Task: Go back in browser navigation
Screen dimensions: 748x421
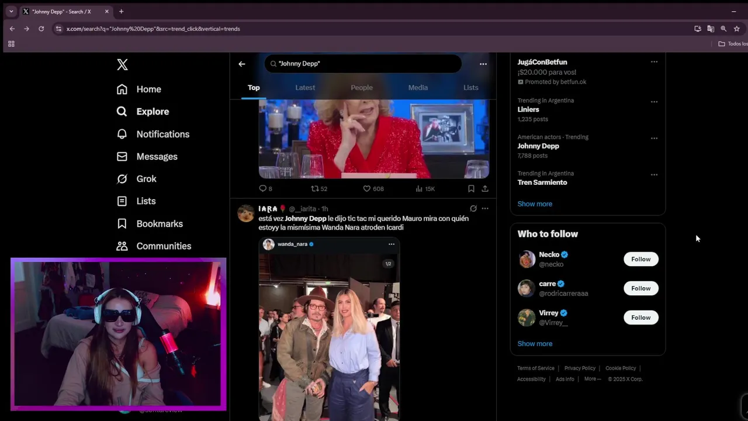Action: 12,29
